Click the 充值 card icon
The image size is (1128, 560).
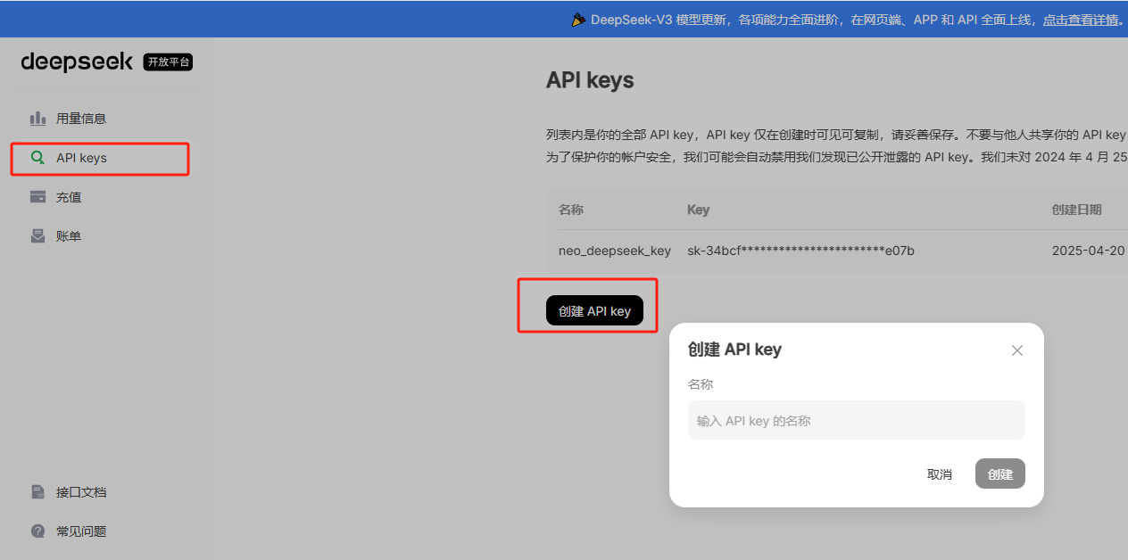(x=37, y=197)
